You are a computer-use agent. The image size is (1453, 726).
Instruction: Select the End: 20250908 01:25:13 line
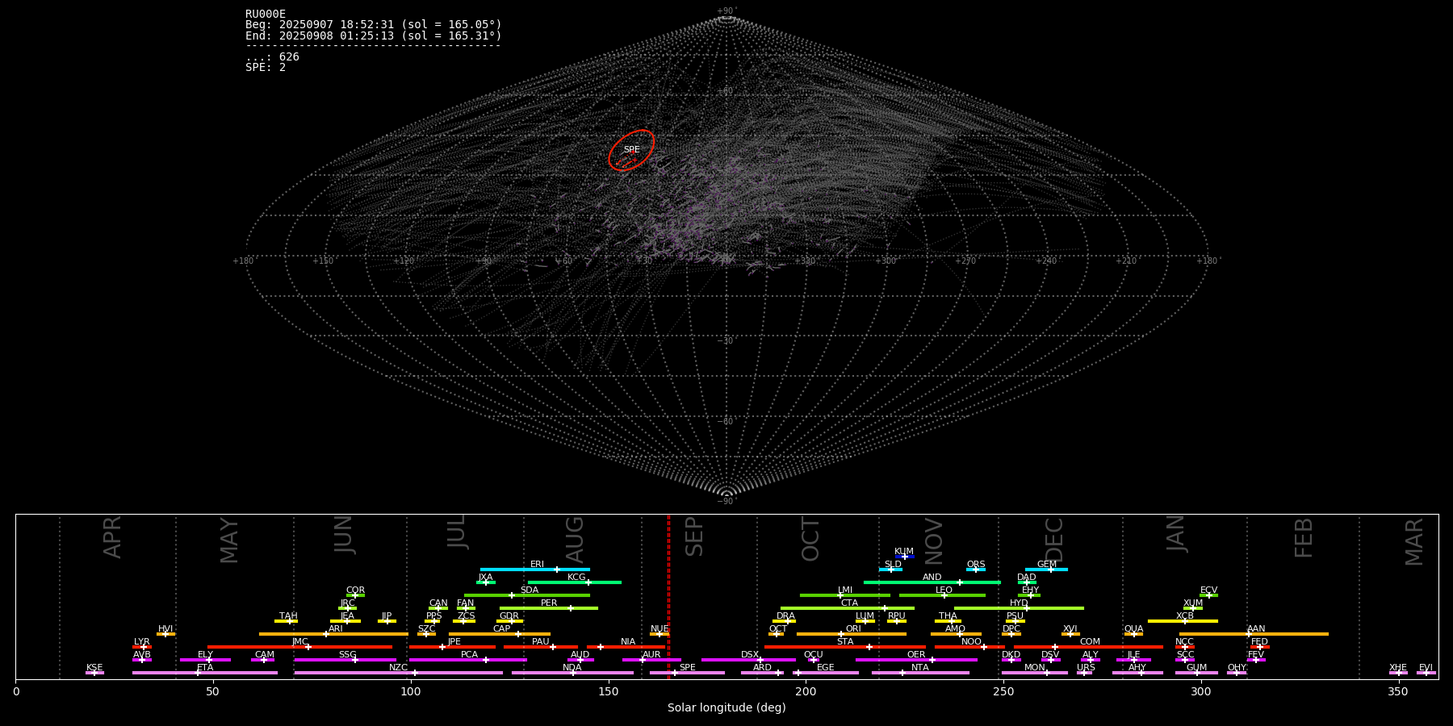click(x=374, y=35)
